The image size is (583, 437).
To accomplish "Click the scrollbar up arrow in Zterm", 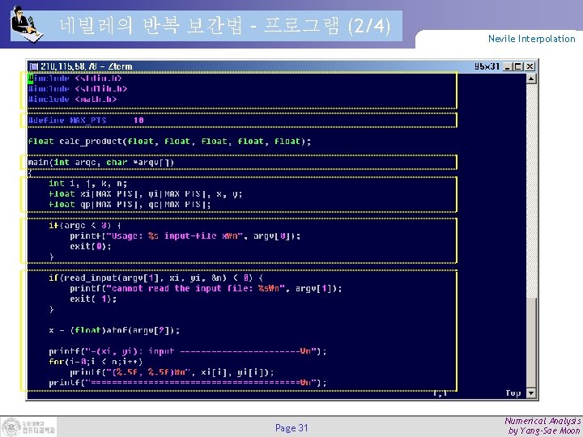I will point(531,78).
